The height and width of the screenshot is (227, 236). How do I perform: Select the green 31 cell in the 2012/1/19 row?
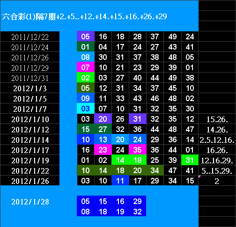point(190,160)
